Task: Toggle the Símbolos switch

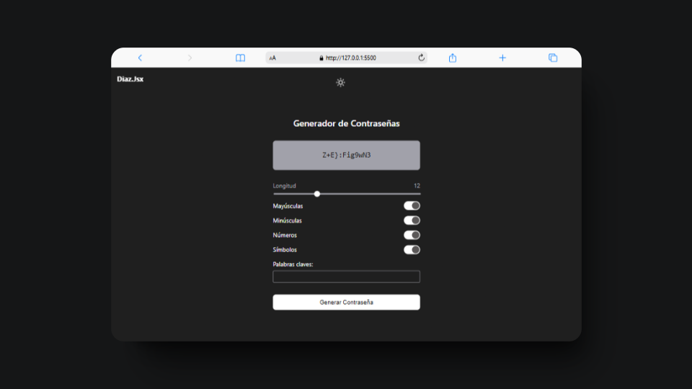Action: point(412,250)
